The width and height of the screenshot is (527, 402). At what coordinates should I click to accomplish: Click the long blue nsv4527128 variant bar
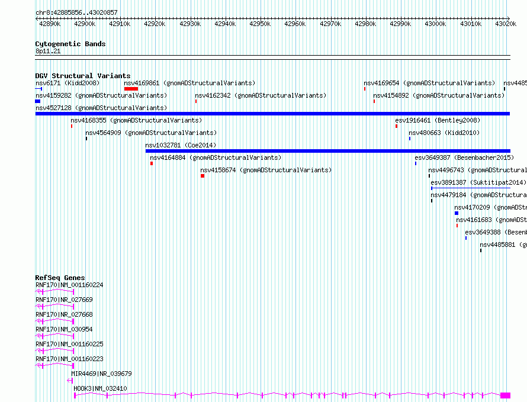click(272, 114)
